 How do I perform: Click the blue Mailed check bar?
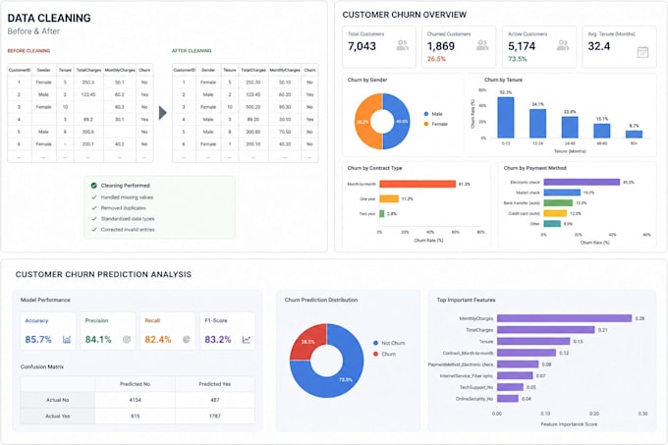562,193
